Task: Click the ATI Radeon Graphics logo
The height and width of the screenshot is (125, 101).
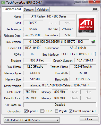Action: pos(86,25)
